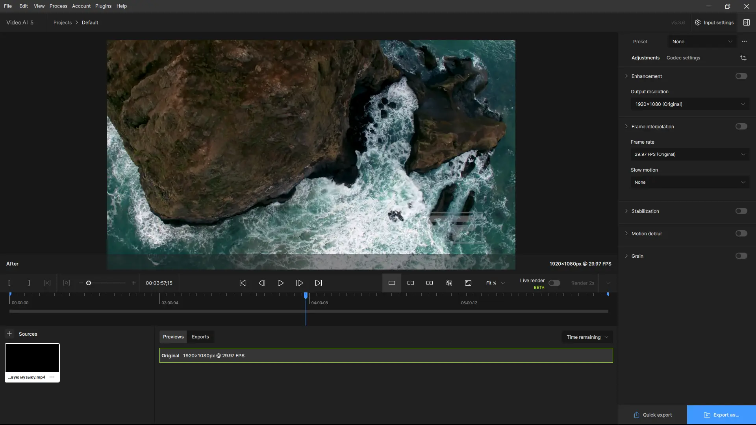Select the split view mode icon
Image resolution: width=756 pixels, height=425 pixels.
410,283
